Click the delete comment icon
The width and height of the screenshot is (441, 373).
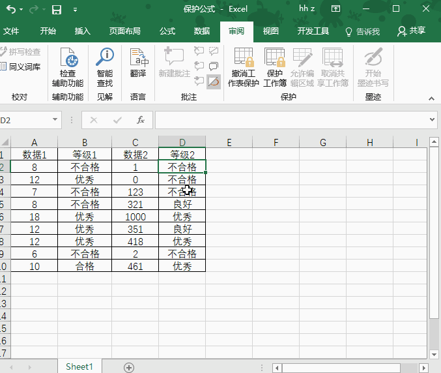(x=199, y=52)
